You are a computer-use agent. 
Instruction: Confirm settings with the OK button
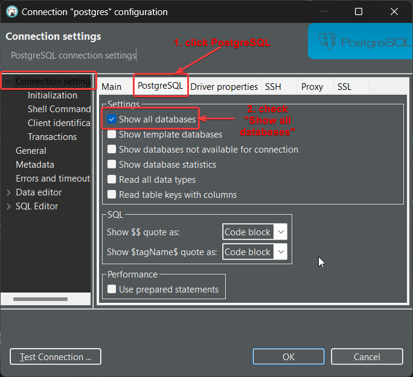pyautogui.click(x=289, y=357)
